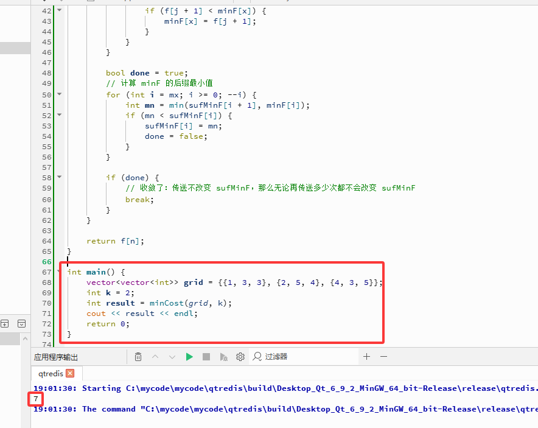Collapse all icon in left sidebar
The image size is (538, 428).
pos(22,324)
